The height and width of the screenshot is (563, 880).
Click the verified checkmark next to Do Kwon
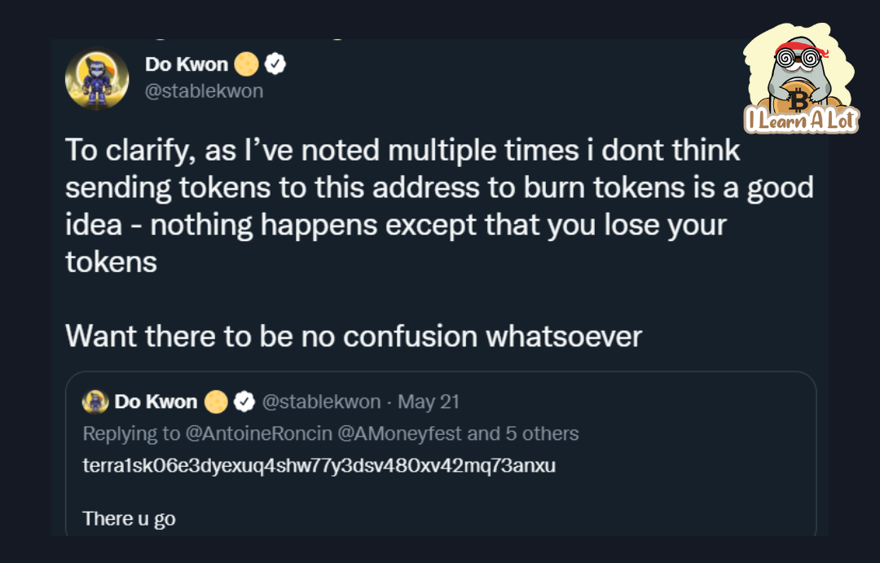tap(275, 63)
